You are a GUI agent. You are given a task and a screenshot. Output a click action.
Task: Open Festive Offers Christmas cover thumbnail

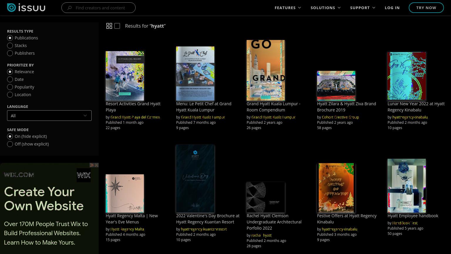336,188
